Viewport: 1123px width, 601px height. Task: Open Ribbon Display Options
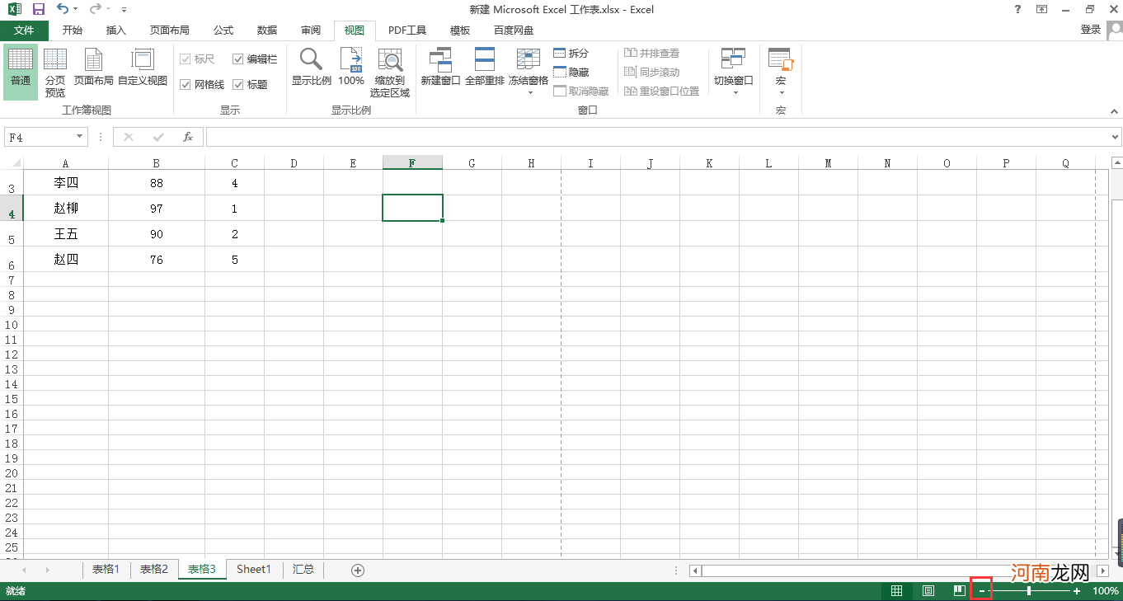click(x=1041, y=9)
